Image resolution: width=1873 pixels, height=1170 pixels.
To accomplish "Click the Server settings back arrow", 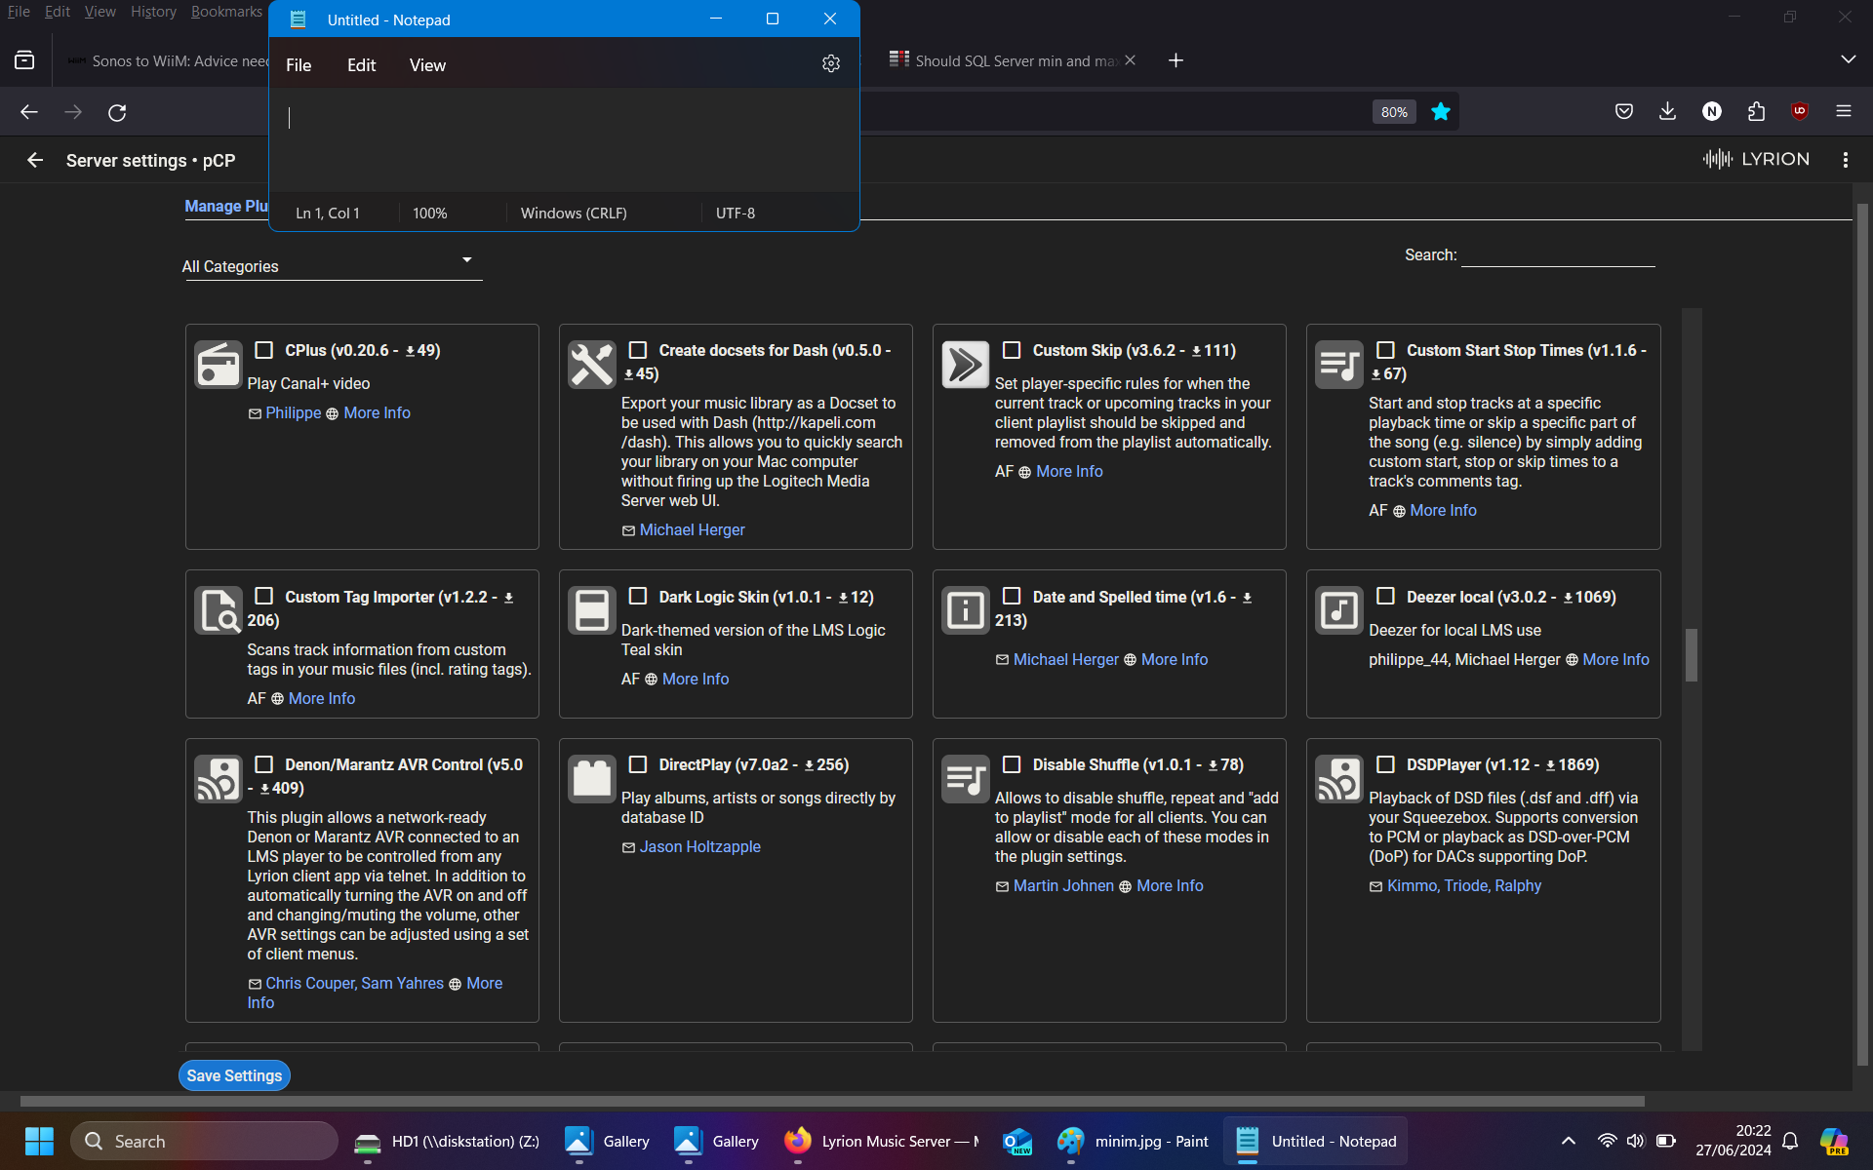I will (35, 160).
